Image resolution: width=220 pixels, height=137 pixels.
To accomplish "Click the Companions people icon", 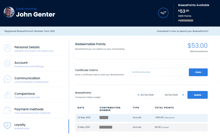I will [8, 95].
